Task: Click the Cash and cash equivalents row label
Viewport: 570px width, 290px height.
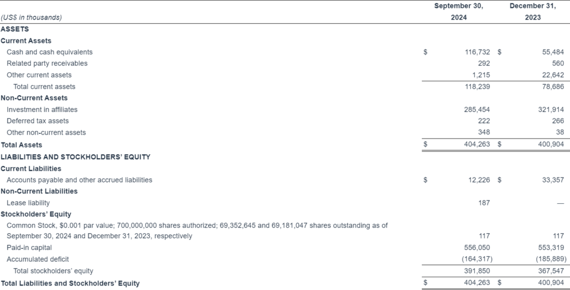Action: coord(50,52)
